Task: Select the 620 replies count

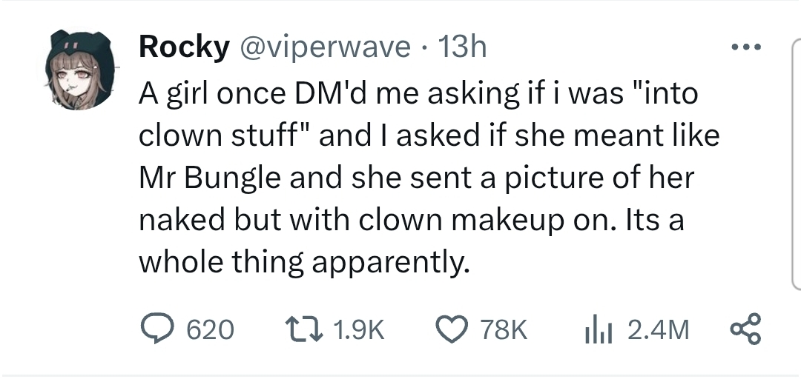Action: [x=210, y=329]
